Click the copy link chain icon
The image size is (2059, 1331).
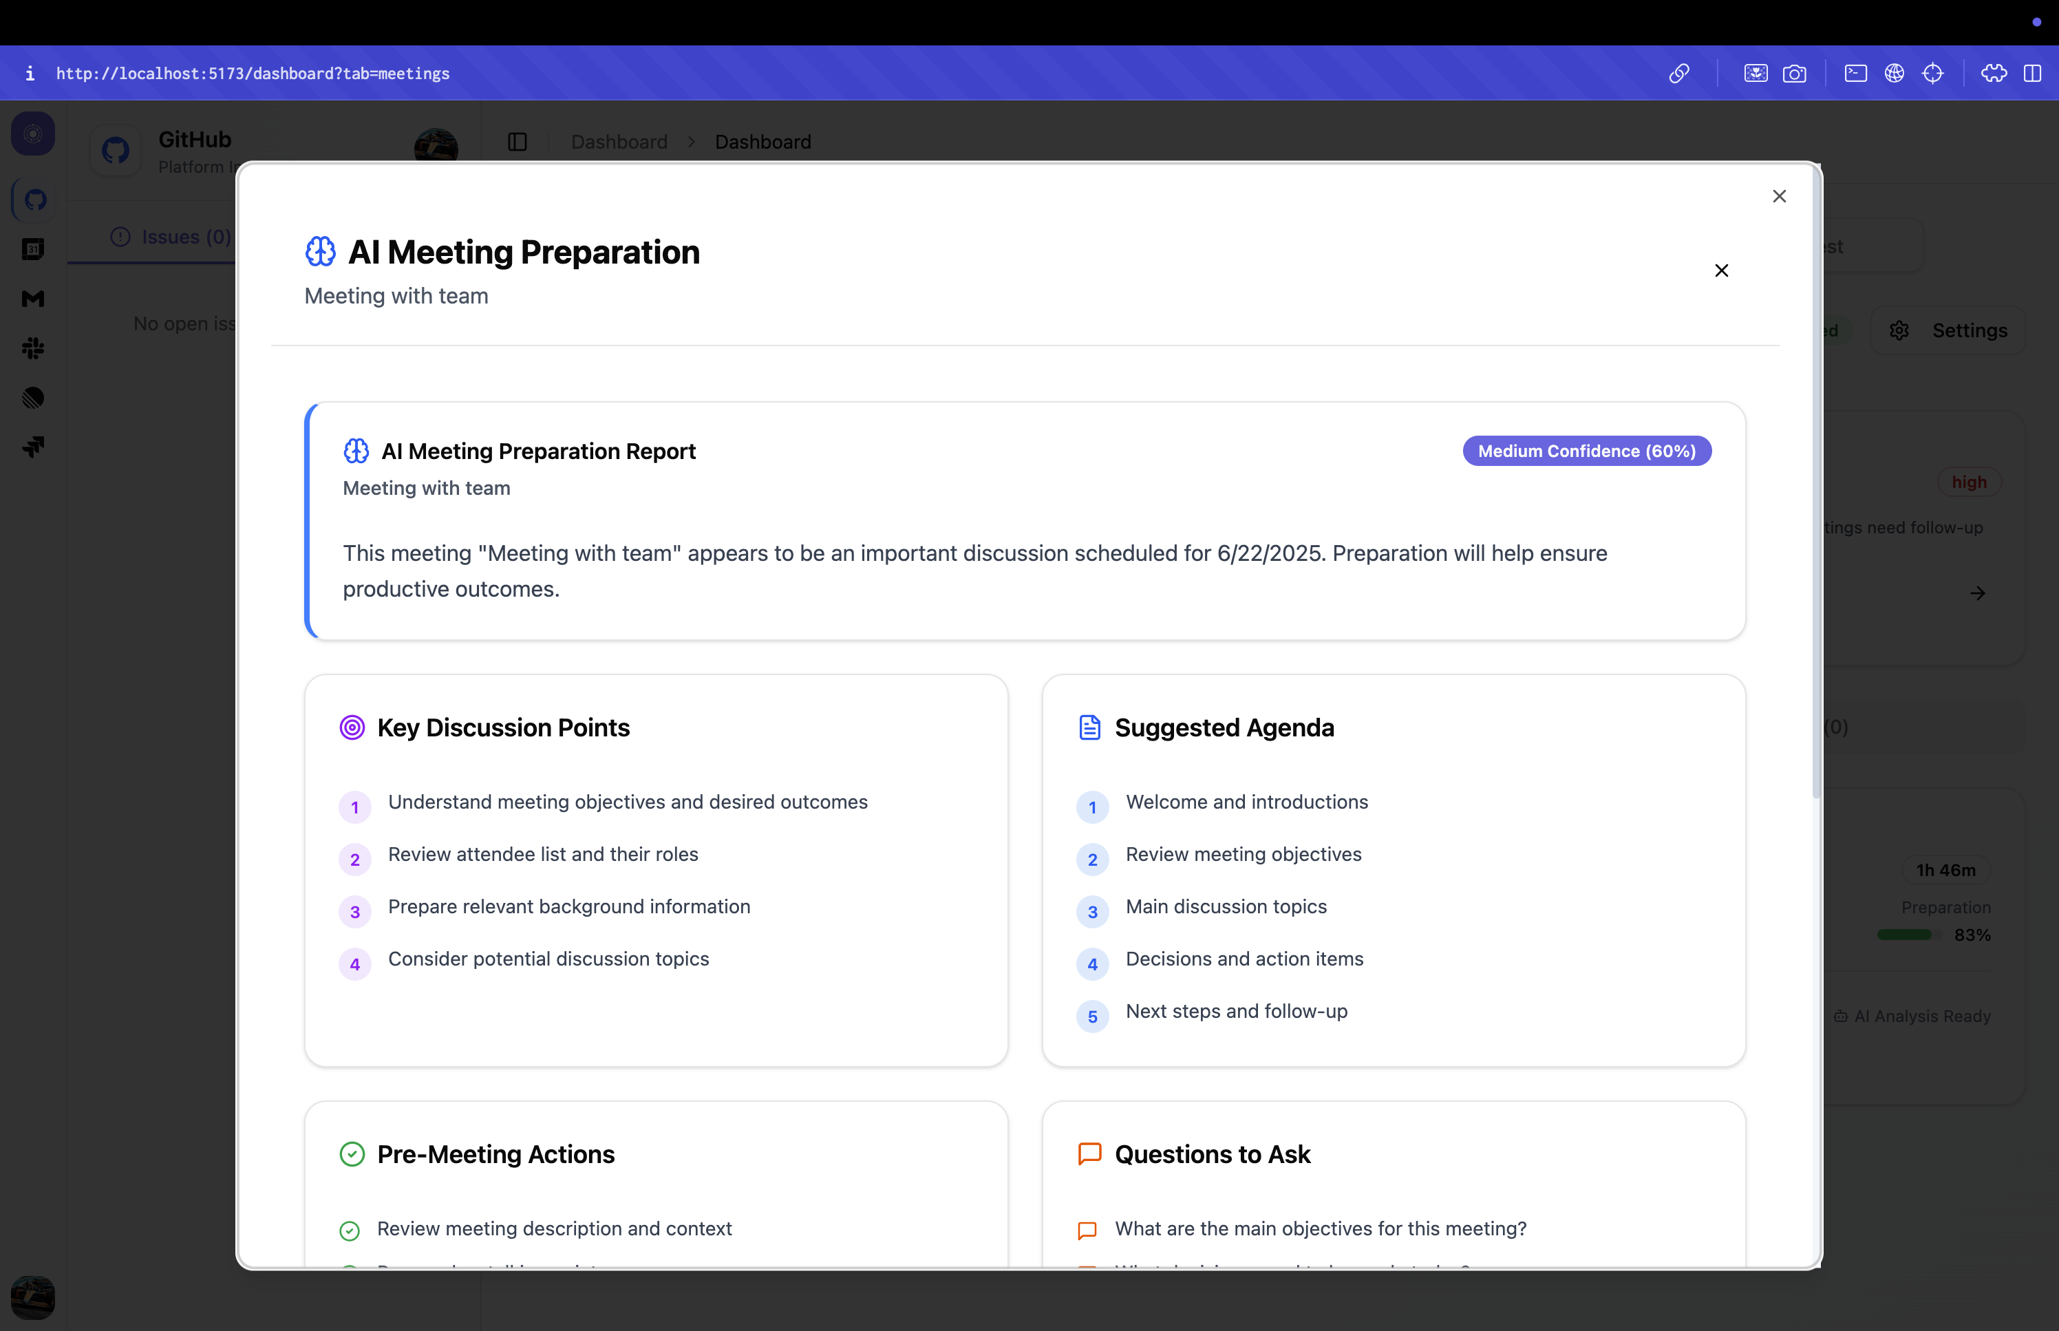click(1678, 74)
